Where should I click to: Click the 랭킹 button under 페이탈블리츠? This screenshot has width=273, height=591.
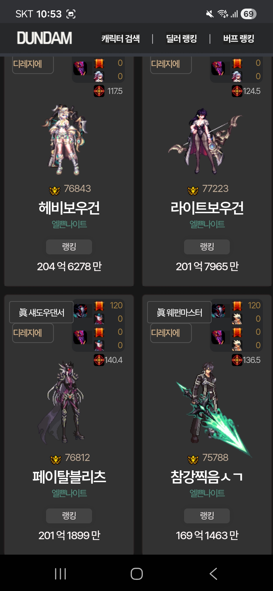[69, 516]
